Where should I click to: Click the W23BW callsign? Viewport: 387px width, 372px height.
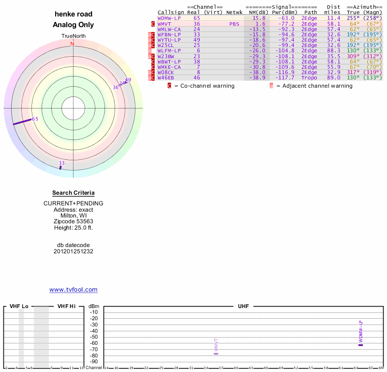click(165, 56)
